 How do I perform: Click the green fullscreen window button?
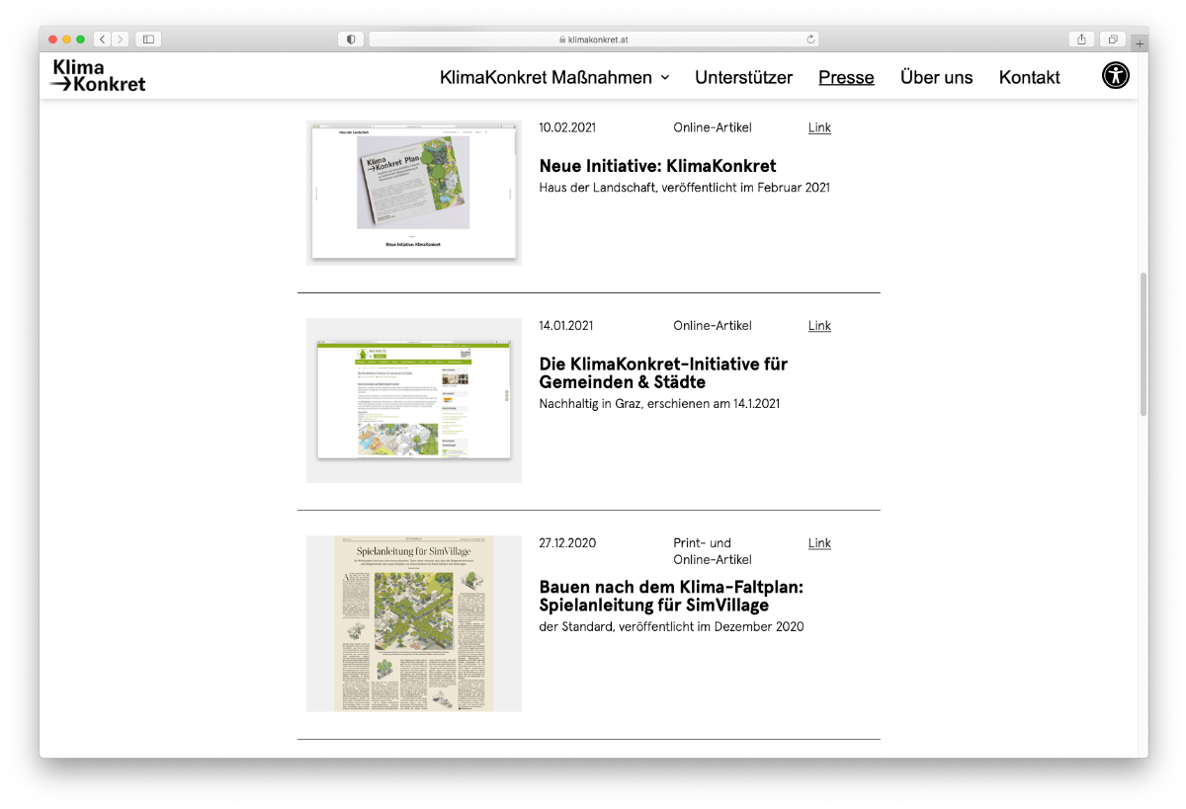click(80, 40)
